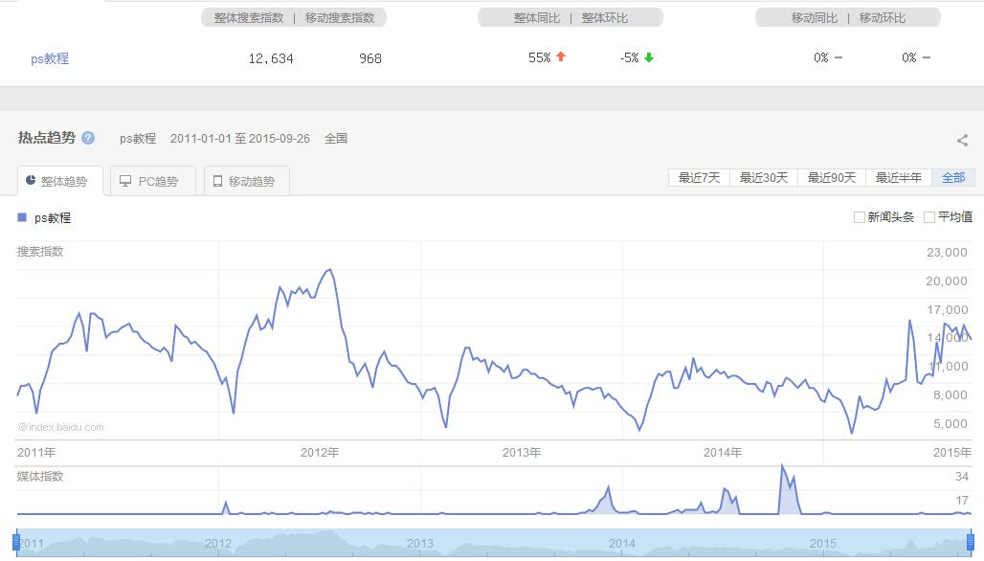Click 移动同比 header label

coord(814,17)
